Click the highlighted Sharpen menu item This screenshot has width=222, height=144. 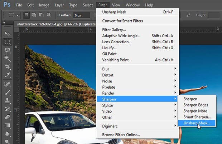(x=137, y=99)
